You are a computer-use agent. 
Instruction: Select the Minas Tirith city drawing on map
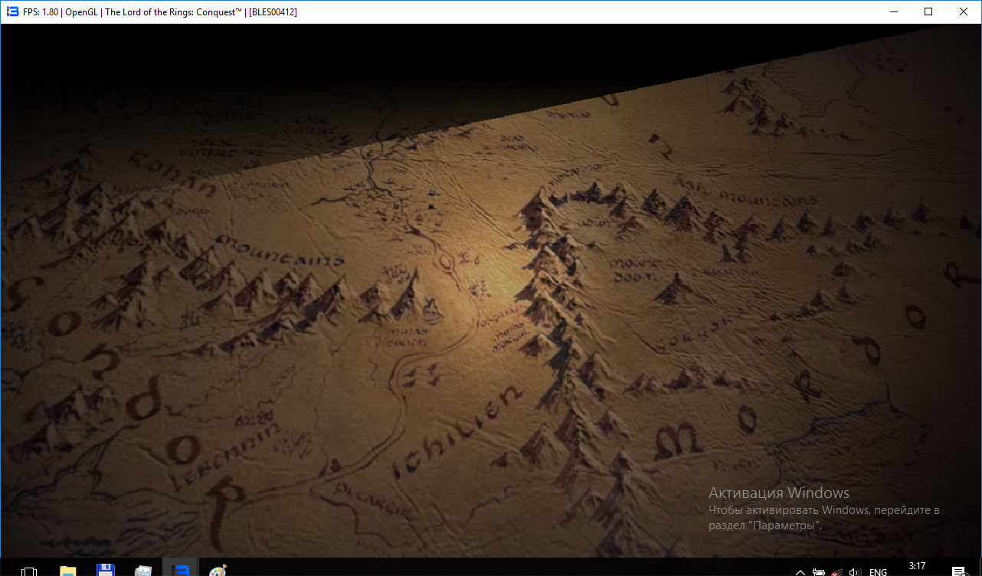431,310
